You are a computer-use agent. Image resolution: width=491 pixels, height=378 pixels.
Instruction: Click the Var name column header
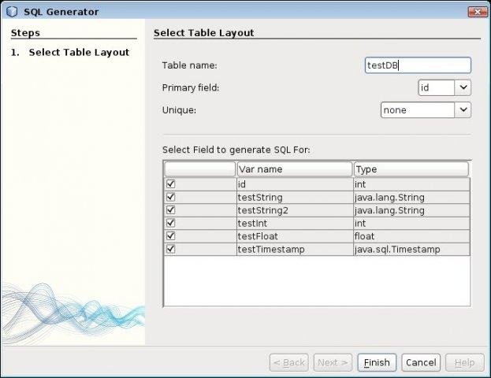(x=293, y=169)
